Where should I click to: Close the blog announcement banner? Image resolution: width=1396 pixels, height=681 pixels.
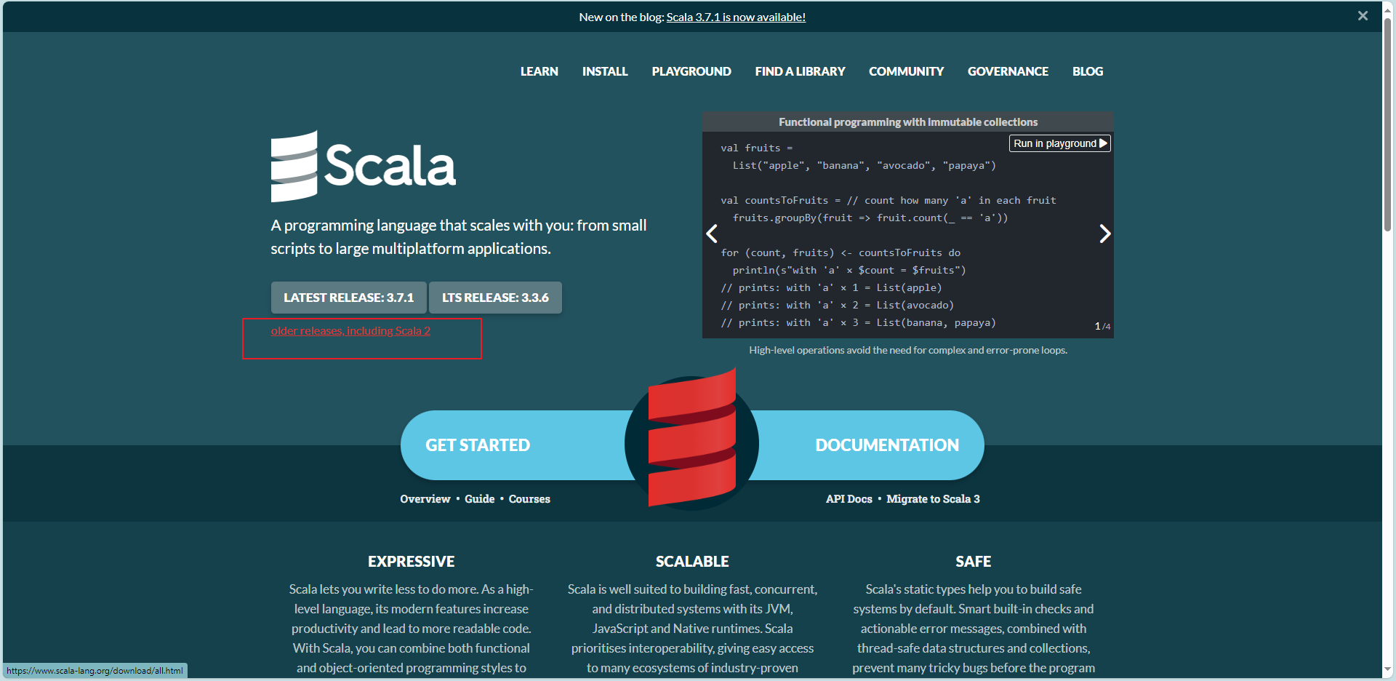coord(1363,16)
